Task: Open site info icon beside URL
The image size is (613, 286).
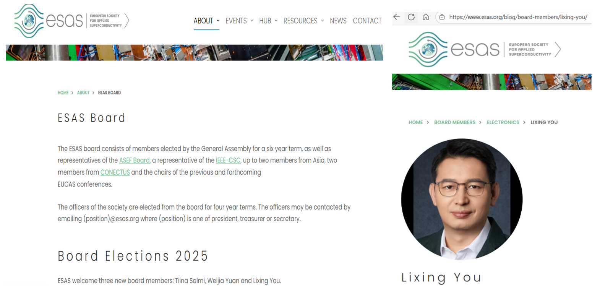Action: 442,17
